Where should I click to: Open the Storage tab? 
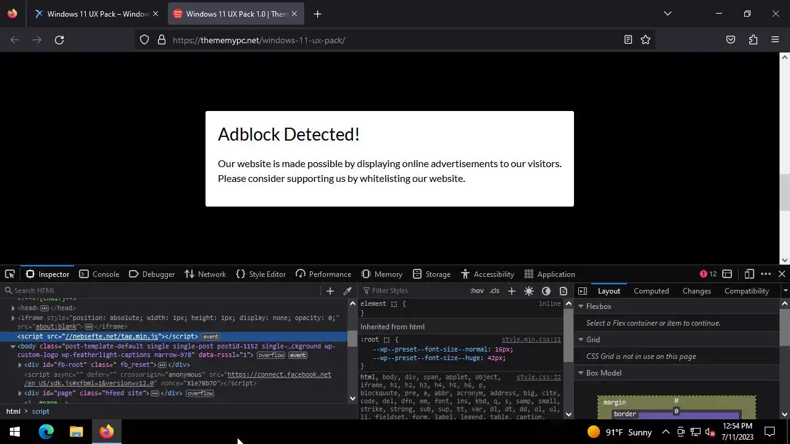coord(431,274)
